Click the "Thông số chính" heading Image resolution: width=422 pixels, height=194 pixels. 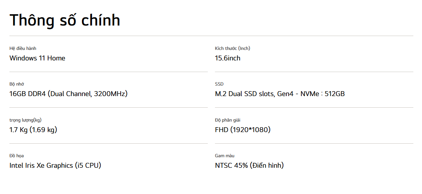coord(65,20)
